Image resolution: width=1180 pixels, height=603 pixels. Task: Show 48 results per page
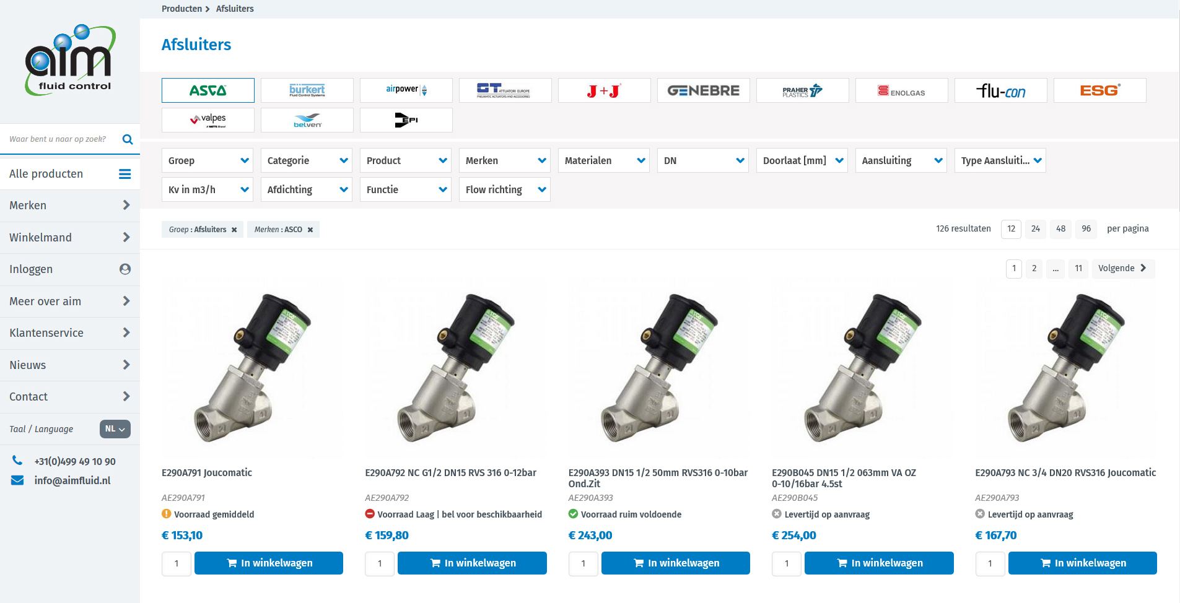pyautogui.click(x=1060, y=229)
